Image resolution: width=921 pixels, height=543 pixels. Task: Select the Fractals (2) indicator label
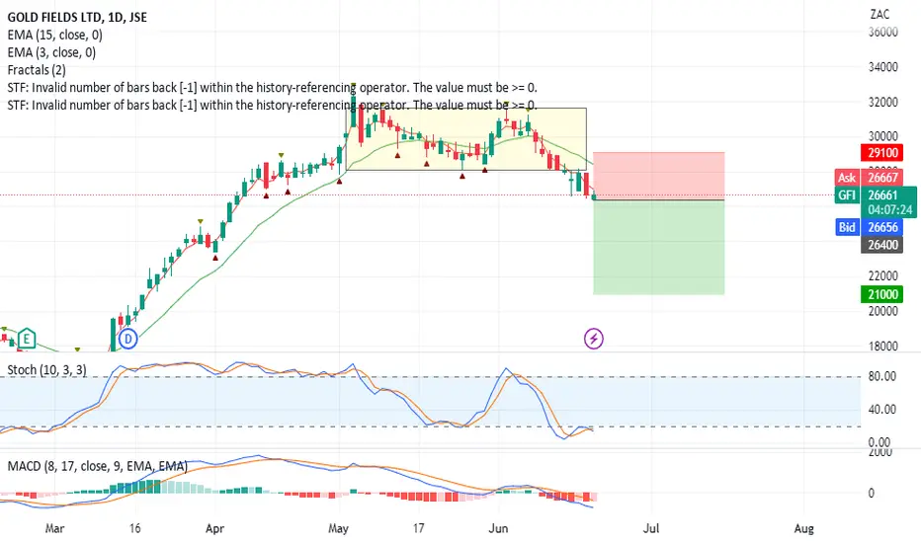[37, 70]
